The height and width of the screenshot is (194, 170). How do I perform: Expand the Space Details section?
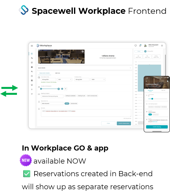[85, 68]
